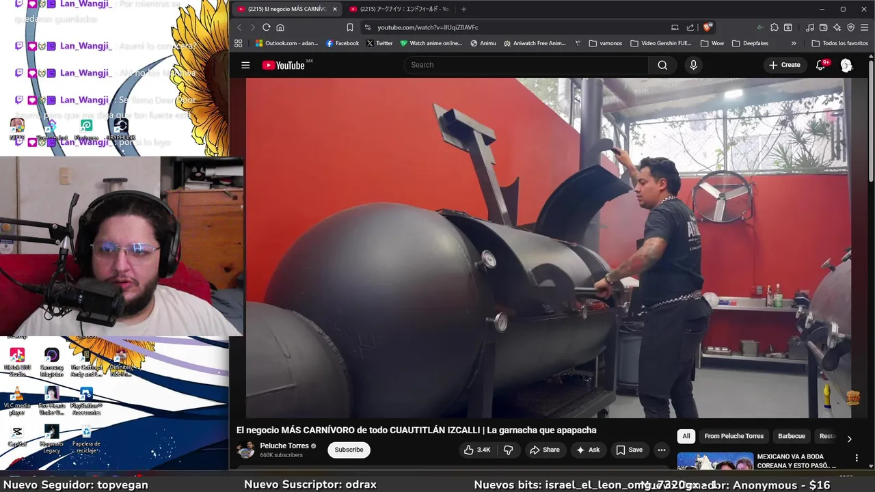Open Peluche Torres channel avatar

click(x=245, y=450)
